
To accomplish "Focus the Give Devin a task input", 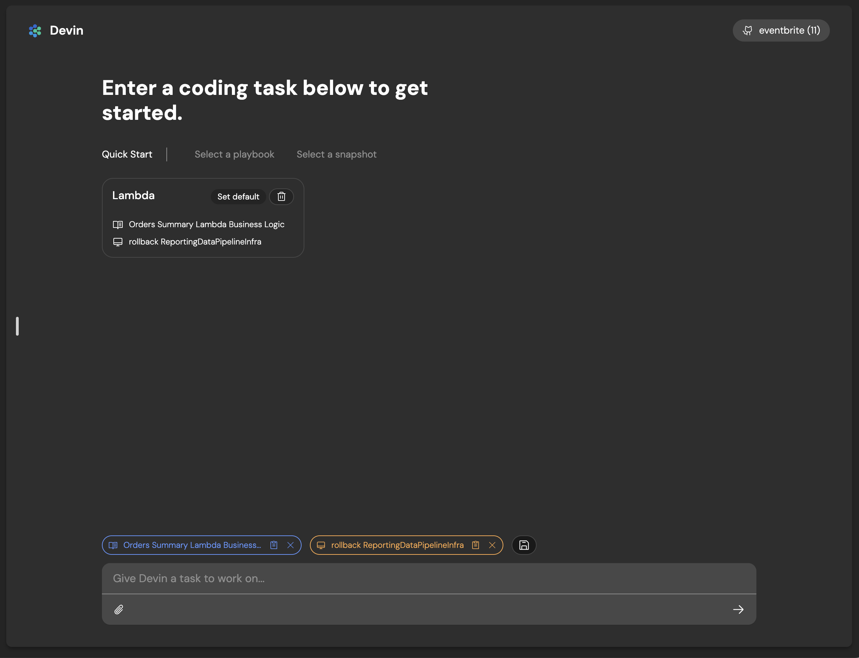I will [x=428, y=578].
